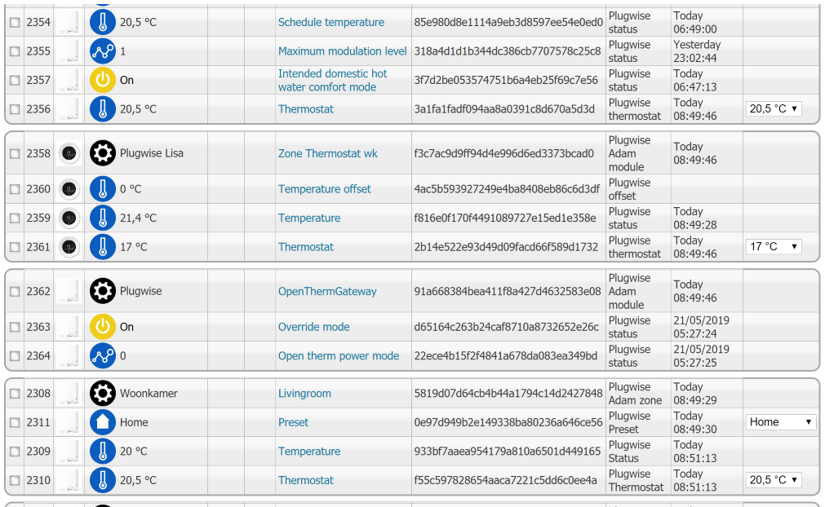The image size is (825, 507).
Task: Click the OpenThermGateway link
Action: tap(327, 291)
